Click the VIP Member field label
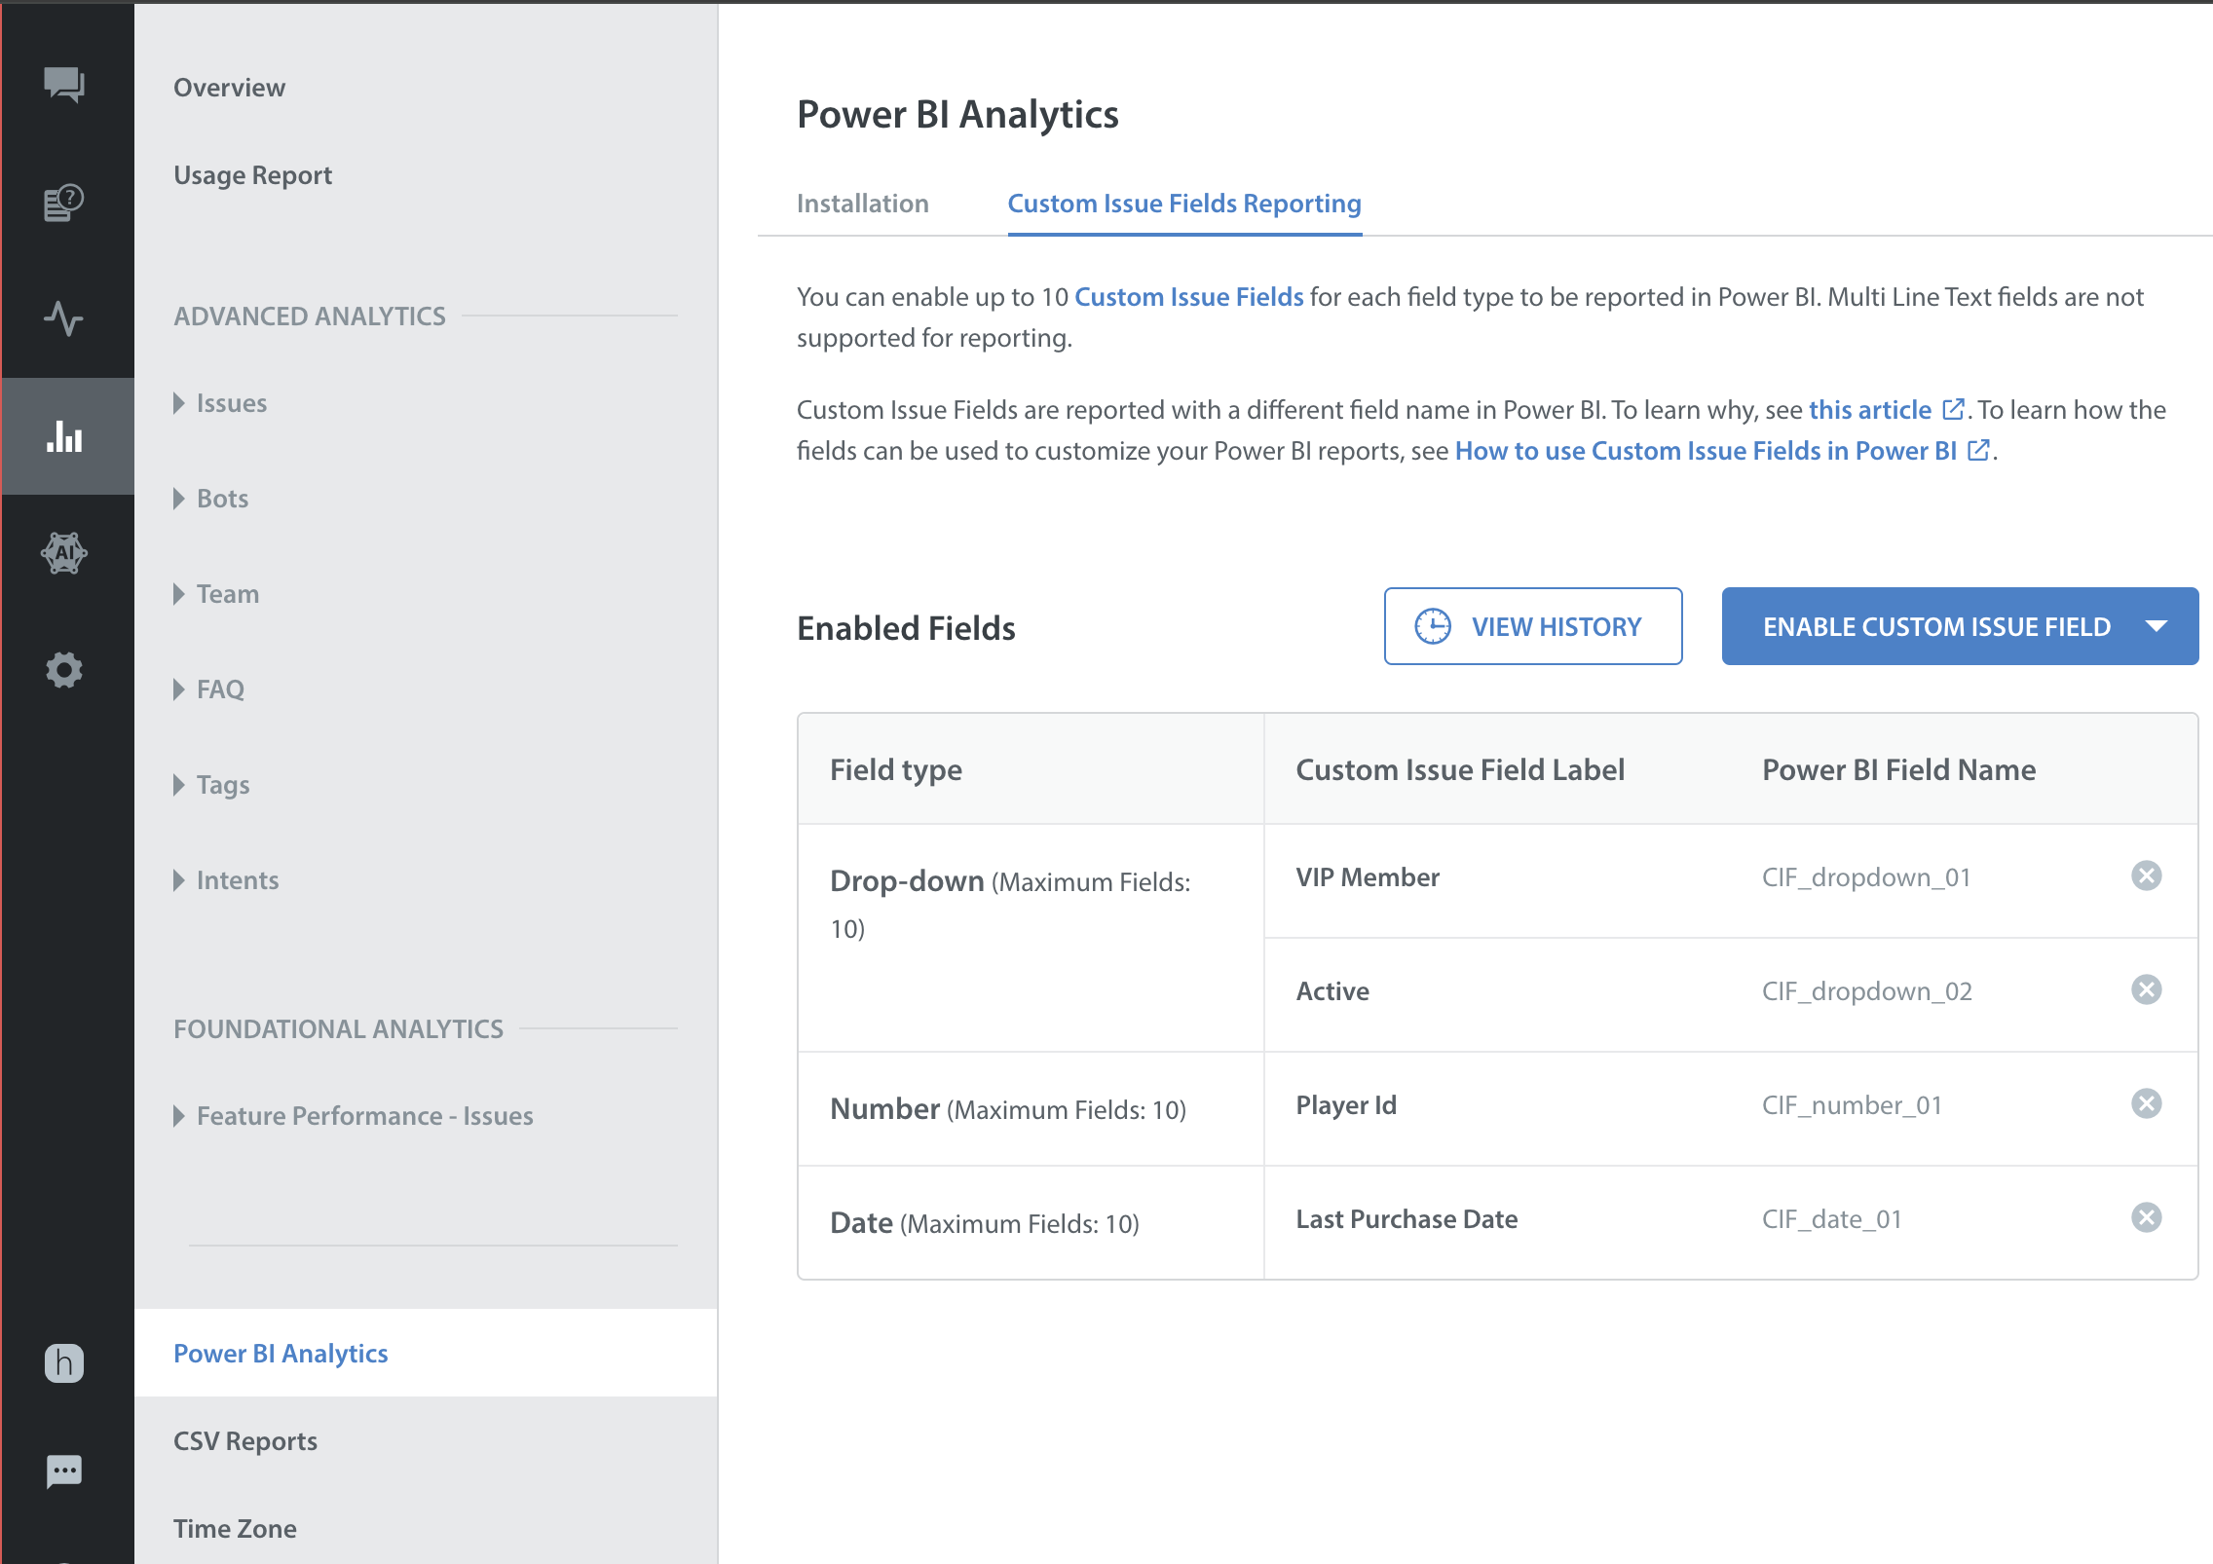This screenshot has height=1564, width=2213. coord(1368,877)
